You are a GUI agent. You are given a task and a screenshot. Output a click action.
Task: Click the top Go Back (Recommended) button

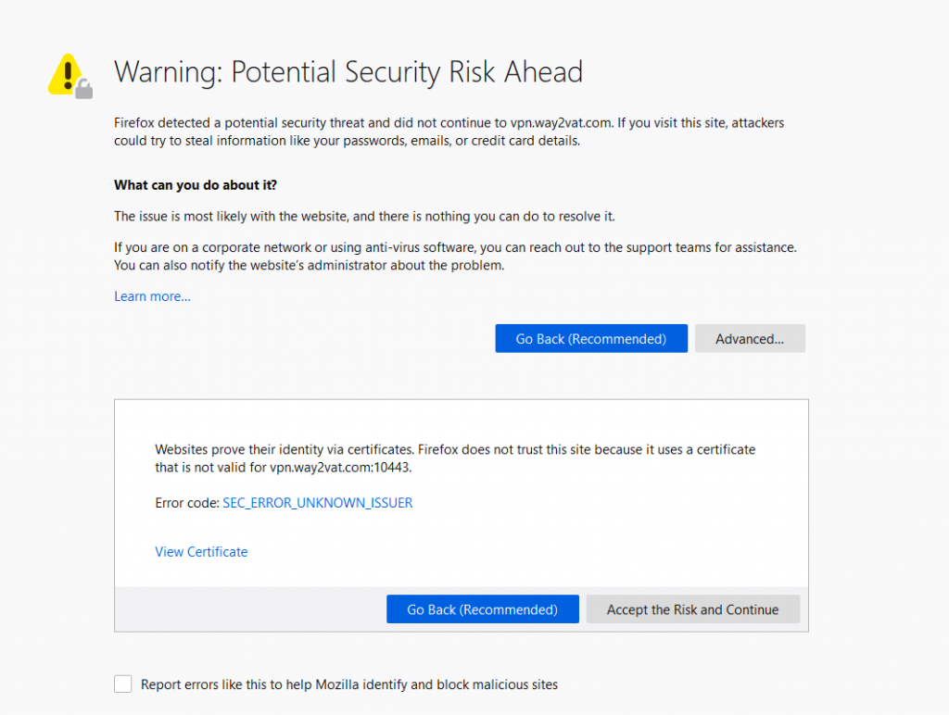[590, 338]
